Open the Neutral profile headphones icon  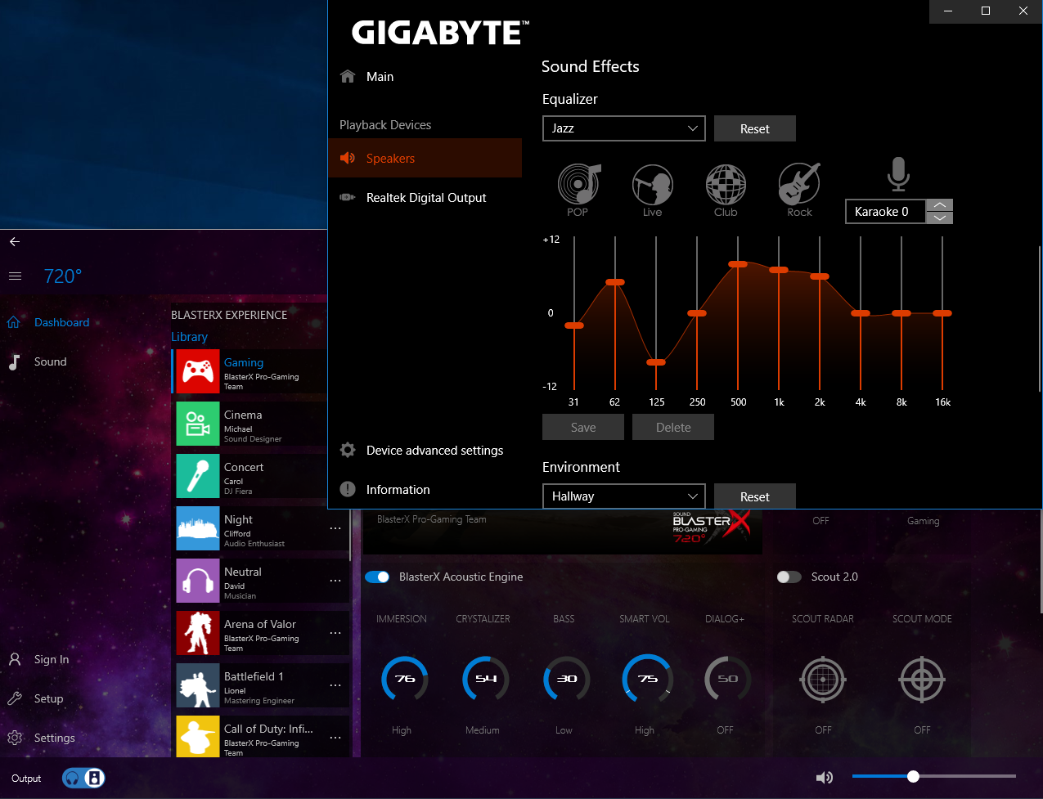point(198,581)
